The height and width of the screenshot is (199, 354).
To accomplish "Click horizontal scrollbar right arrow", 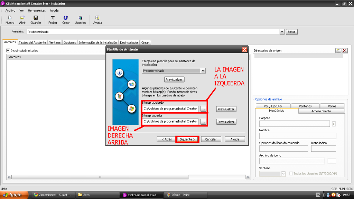I will 248,177.
